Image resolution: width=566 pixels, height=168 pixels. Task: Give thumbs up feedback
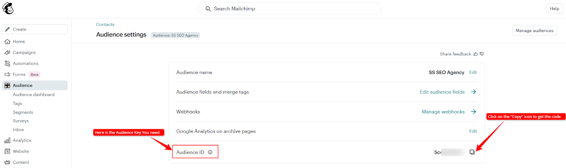point(476,54)
